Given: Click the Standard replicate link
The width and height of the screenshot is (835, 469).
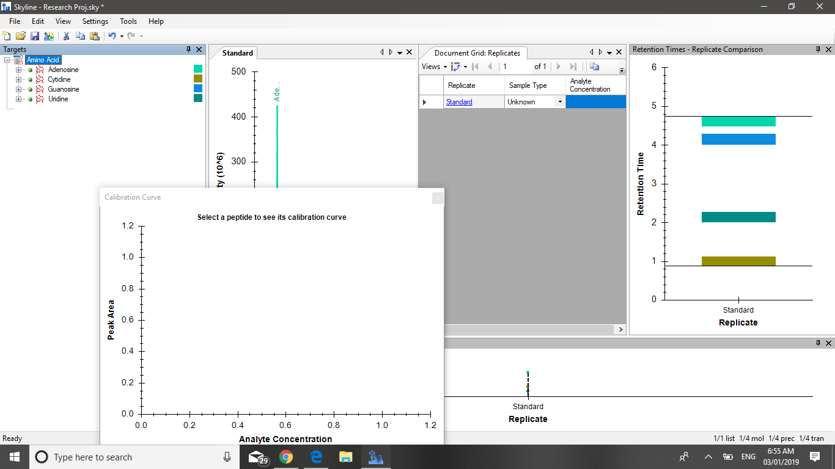Looking at the screenshot, I should [x=459, y=102].
